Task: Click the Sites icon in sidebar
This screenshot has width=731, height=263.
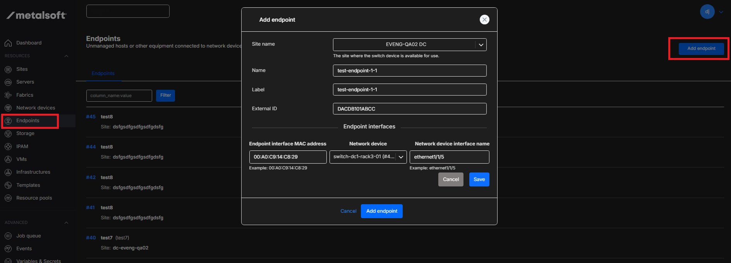Action: [x=8, y=69]
